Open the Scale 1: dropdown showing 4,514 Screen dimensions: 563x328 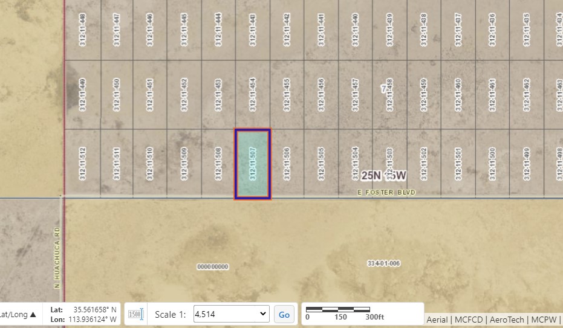(230, 314)
